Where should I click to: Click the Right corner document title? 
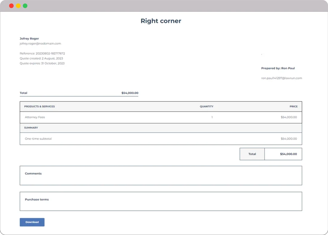(161, 21)
